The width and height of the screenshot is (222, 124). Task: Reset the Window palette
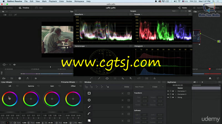tap(159, 82)
